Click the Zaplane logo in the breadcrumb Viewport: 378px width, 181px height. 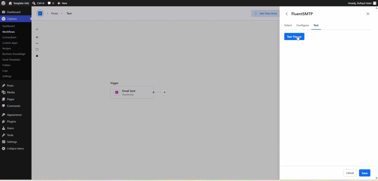(x=40, y=13)
